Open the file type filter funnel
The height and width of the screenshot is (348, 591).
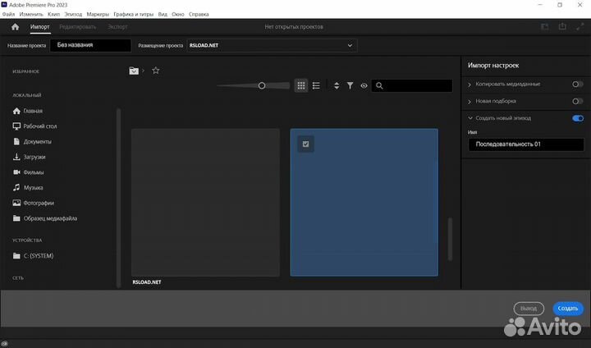pos(350,85)
